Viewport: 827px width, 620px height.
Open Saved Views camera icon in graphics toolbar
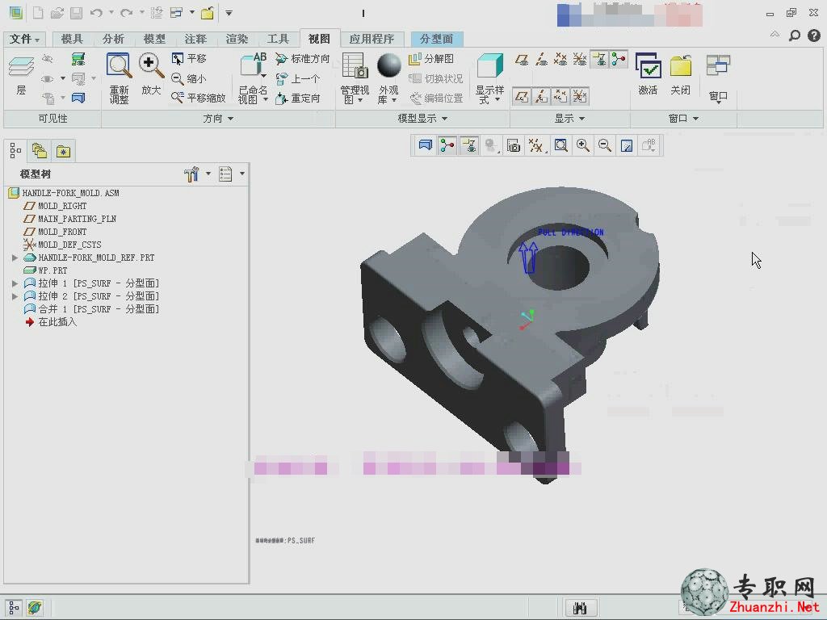click(513, 145)
